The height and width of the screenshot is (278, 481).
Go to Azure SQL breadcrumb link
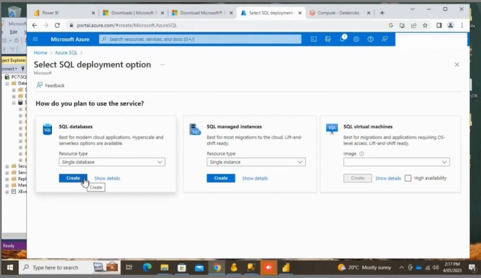point(66,53)
